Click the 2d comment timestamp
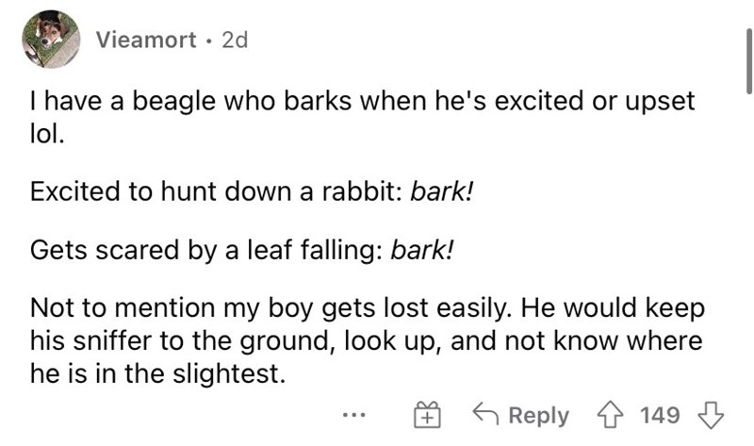The width and height of the screenshot is (754, 446). click(x=235, y=40)
